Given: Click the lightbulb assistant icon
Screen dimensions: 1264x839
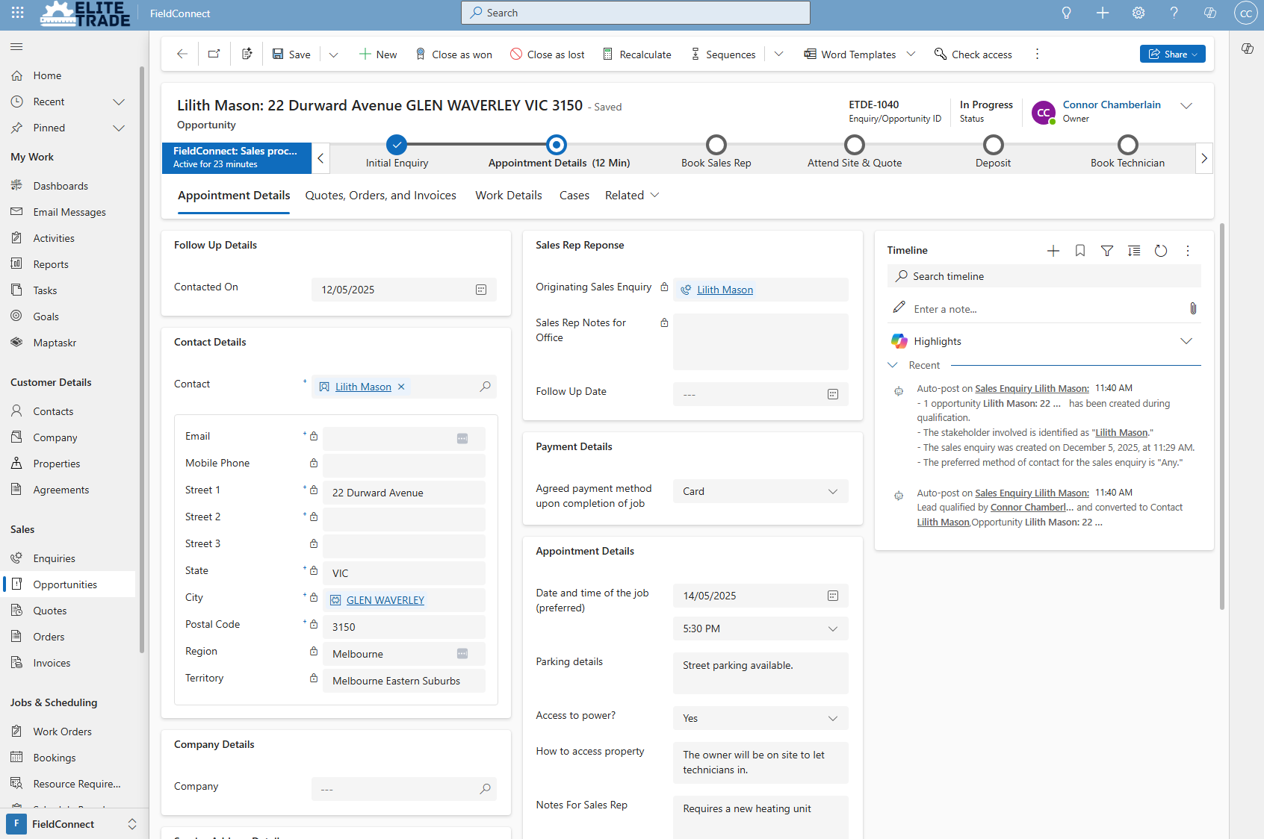Looking at the screenshot, I should tap(1067, 13).
